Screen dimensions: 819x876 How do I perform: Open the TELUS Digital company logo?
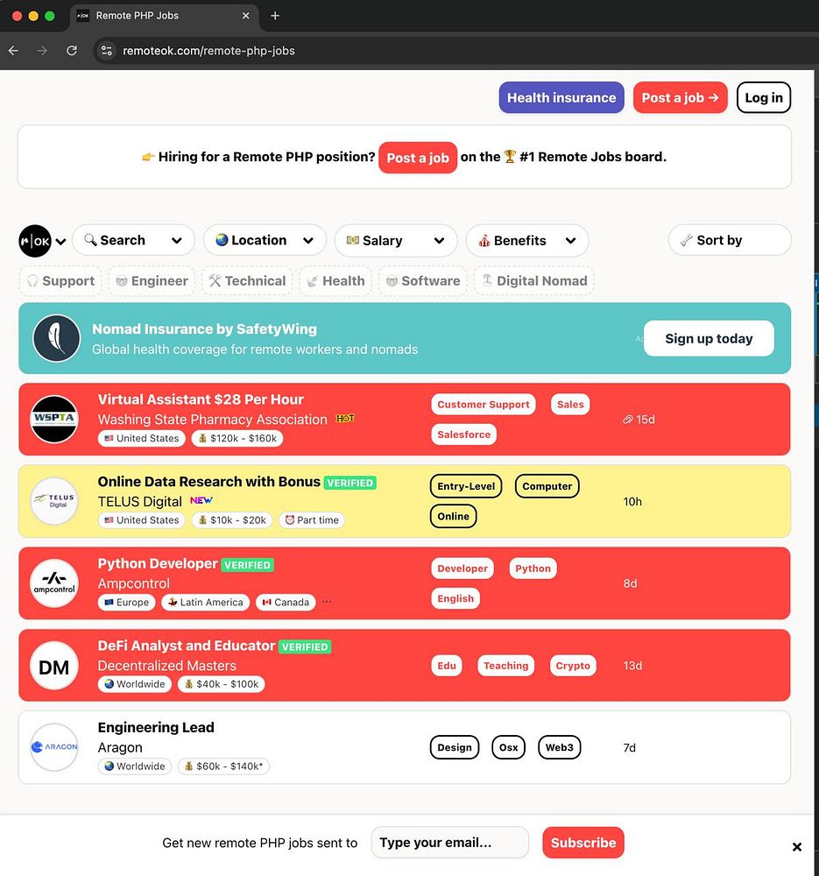click(x=54, y=501)
